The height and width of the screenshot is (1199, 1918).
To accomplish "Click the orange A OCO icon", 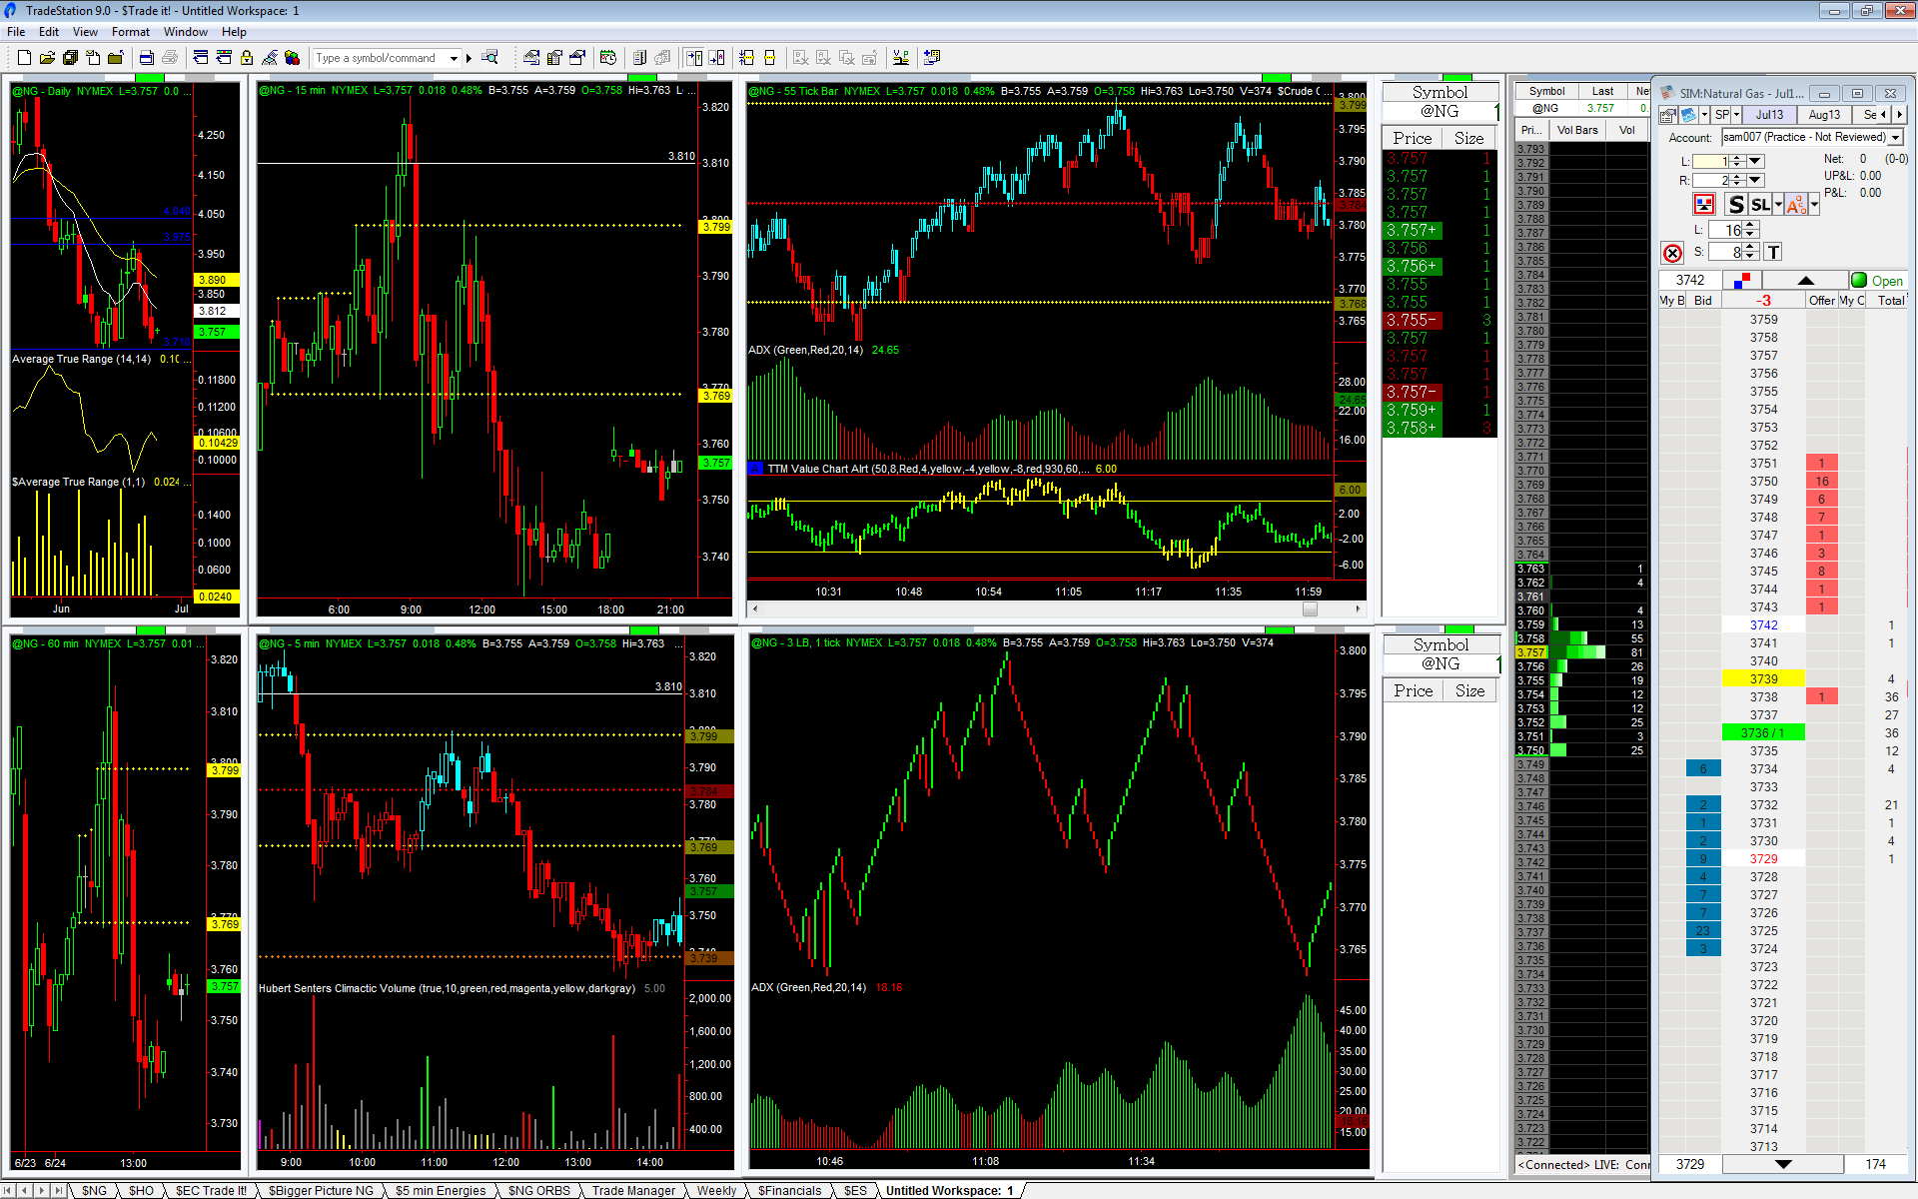I will coord(1796,205).
